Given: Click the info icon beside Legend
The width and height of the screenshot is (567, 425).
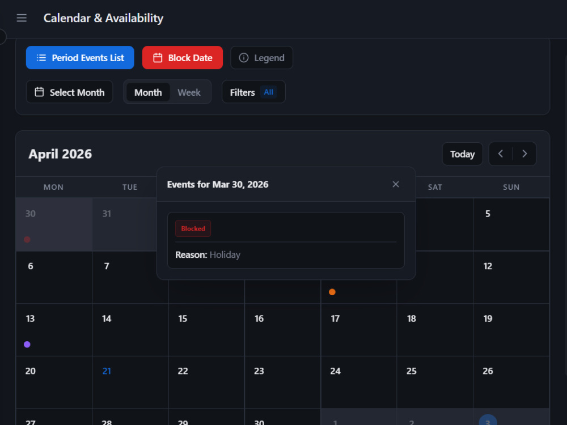Looking at the screenshot, I should [x=244, y=57].
